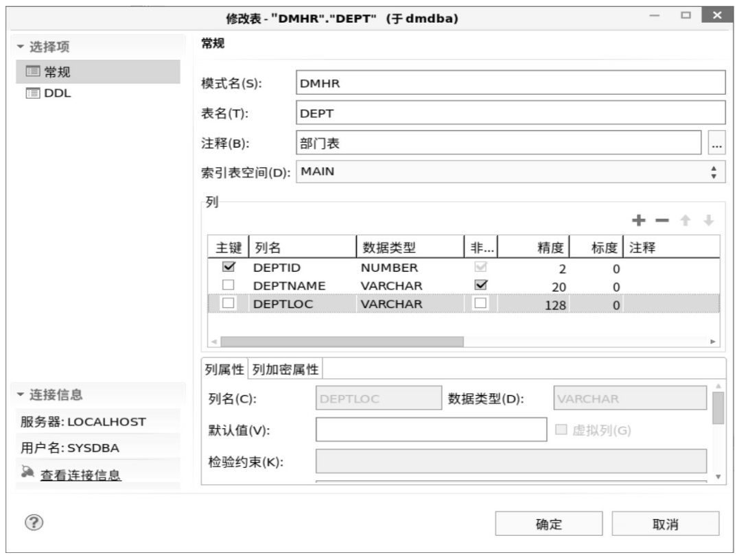Click the help question mark icon
Screen dimensions: 737x555
[31, 521]
